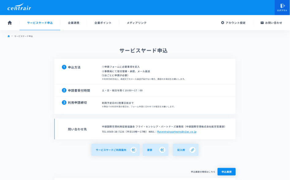Switch to the 企業ポイント menu item

point(103,23)
